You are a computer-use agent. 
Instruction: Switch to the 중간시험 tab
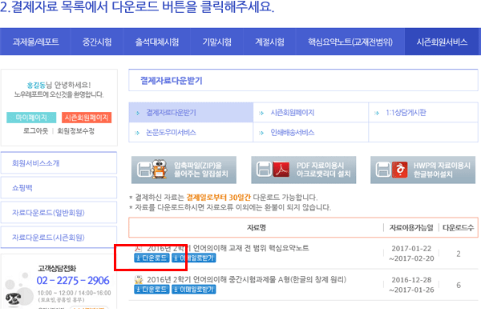pyautogui.click(x=97, y=42)
